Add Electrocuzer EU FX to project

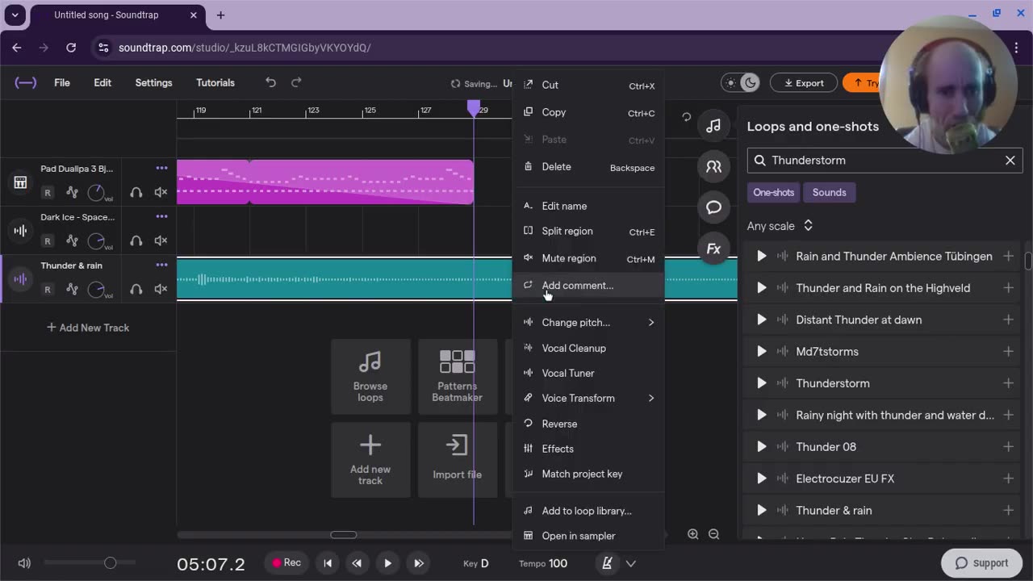1008,479
